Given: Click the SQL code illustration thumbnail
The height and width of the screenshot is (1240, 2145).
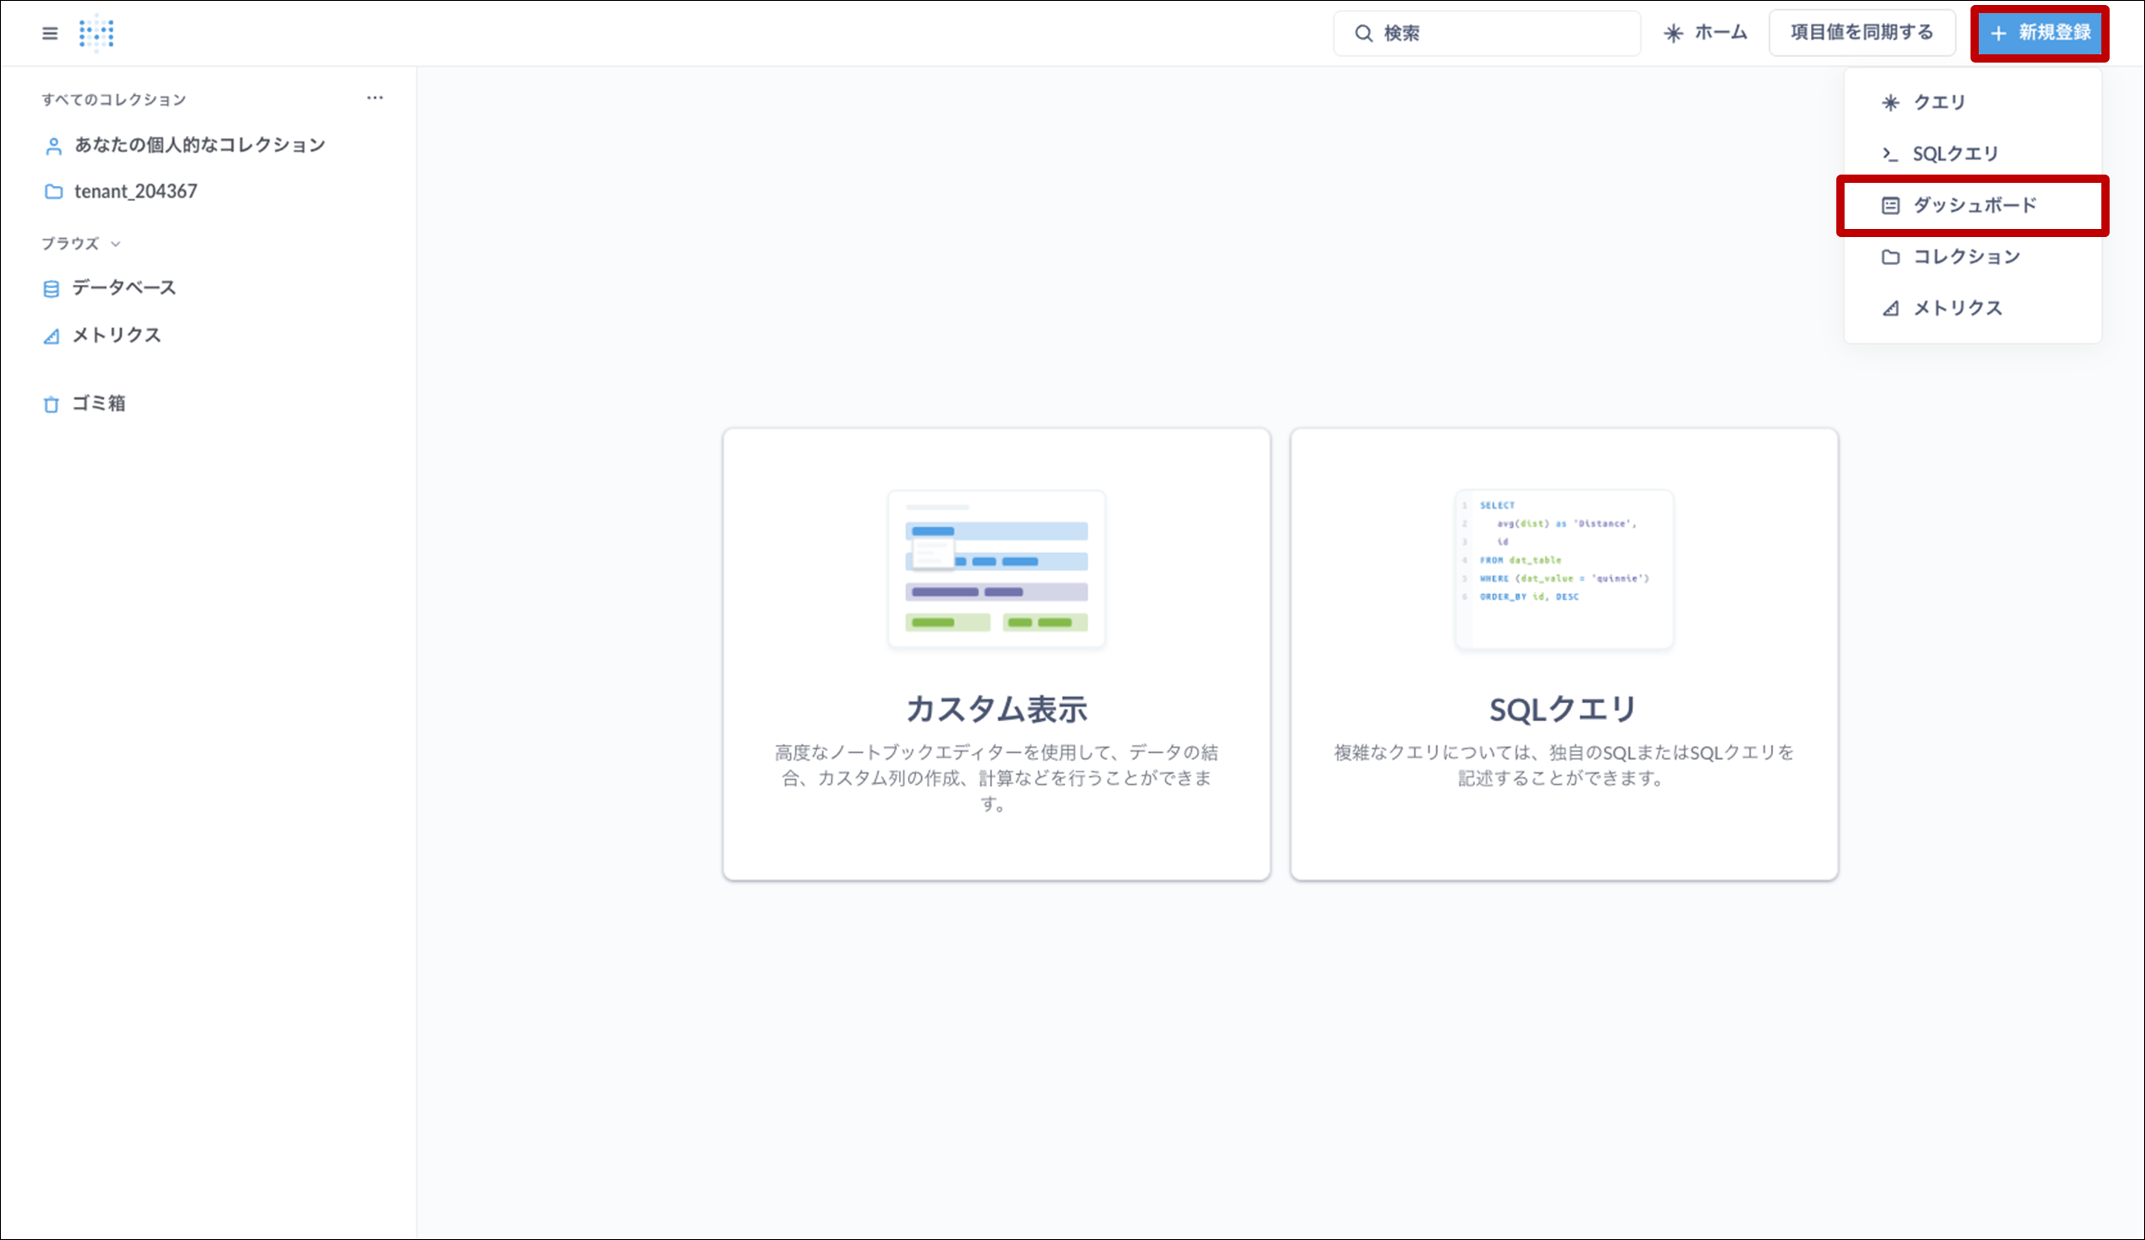Looking at the screenshot, I should (x=1564, y=569).
